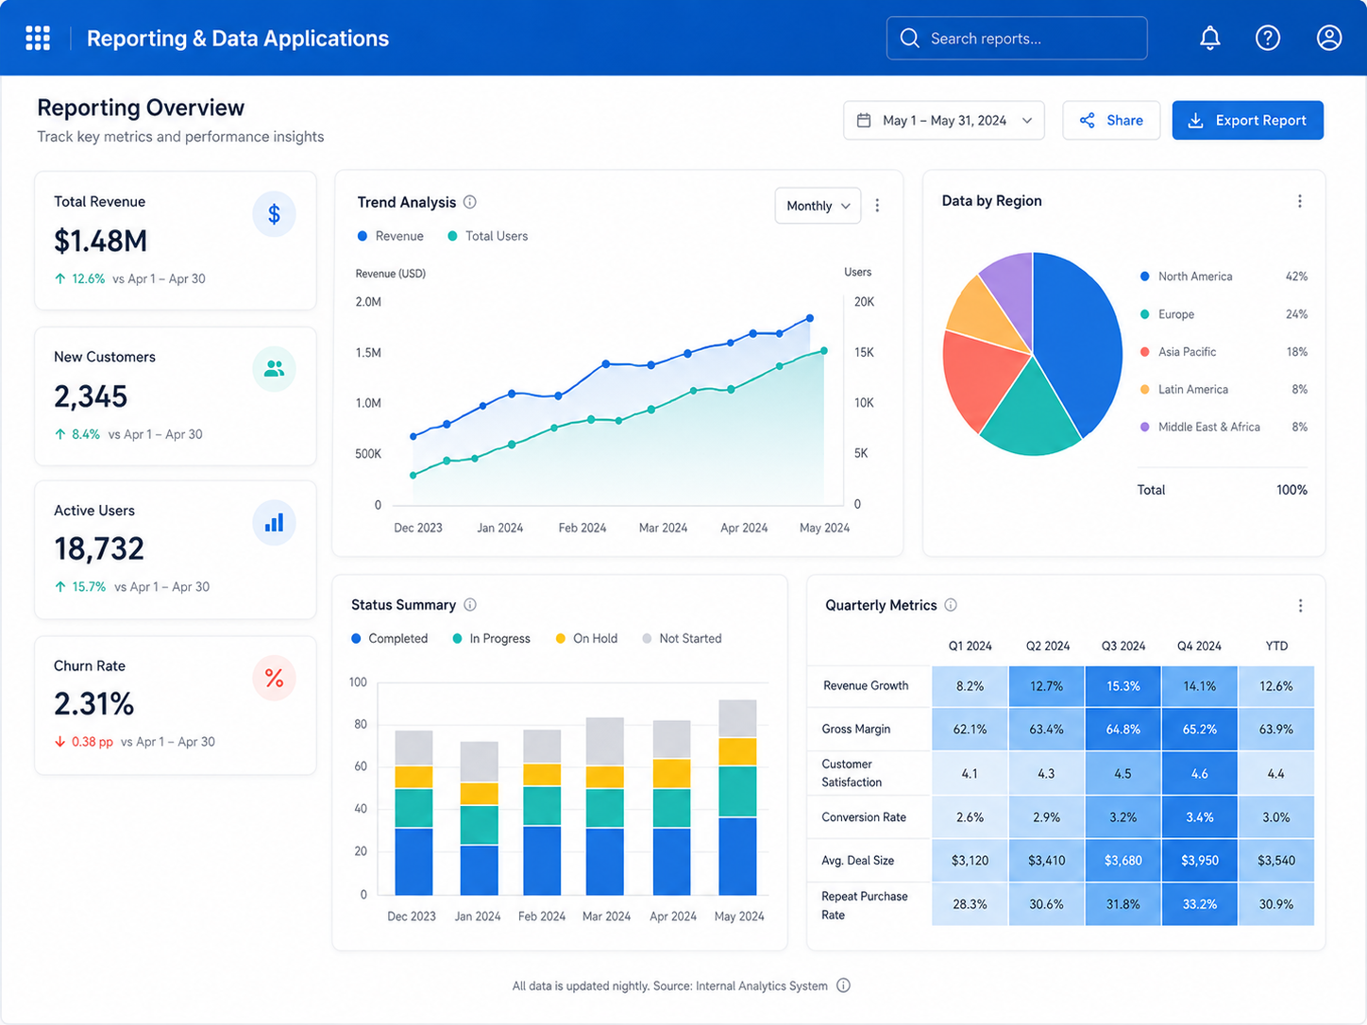The image size is (1367, 1025).
Task: Toggle Total Users series in legend
Action: tap(488, 236)
